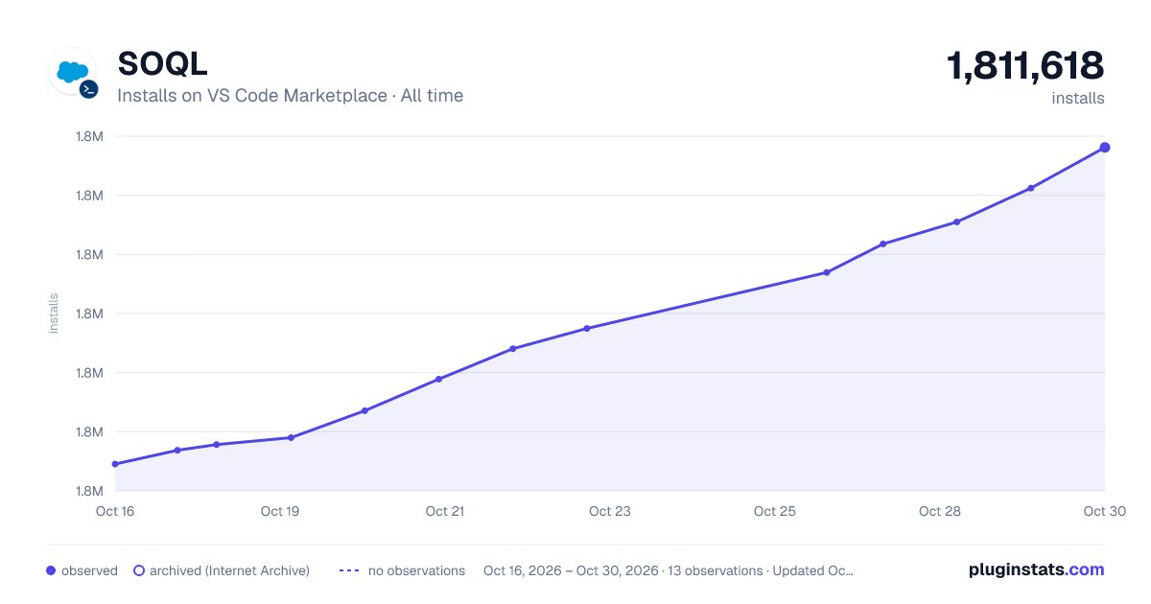The image size is (1151, 604).
Task: Click the SOQL title heading
Action: (x=162, y=63)
